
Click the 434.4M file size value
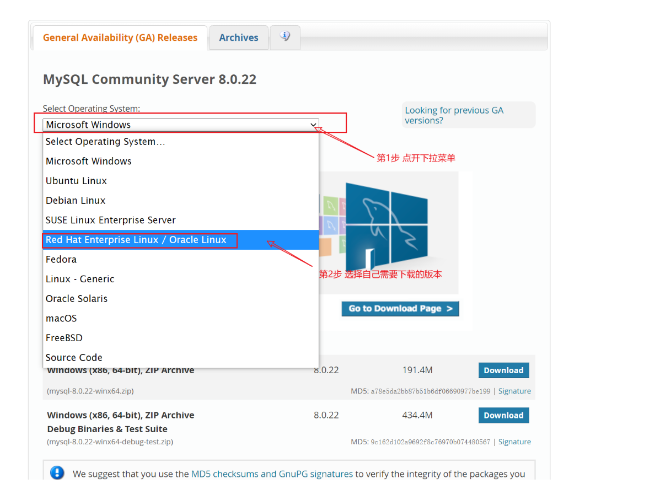tap(417, 416)
